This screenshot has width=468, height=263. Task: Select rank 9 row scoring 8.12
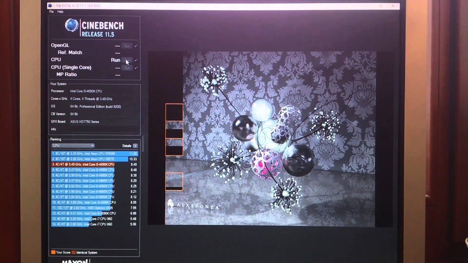(x=95, y=197)
